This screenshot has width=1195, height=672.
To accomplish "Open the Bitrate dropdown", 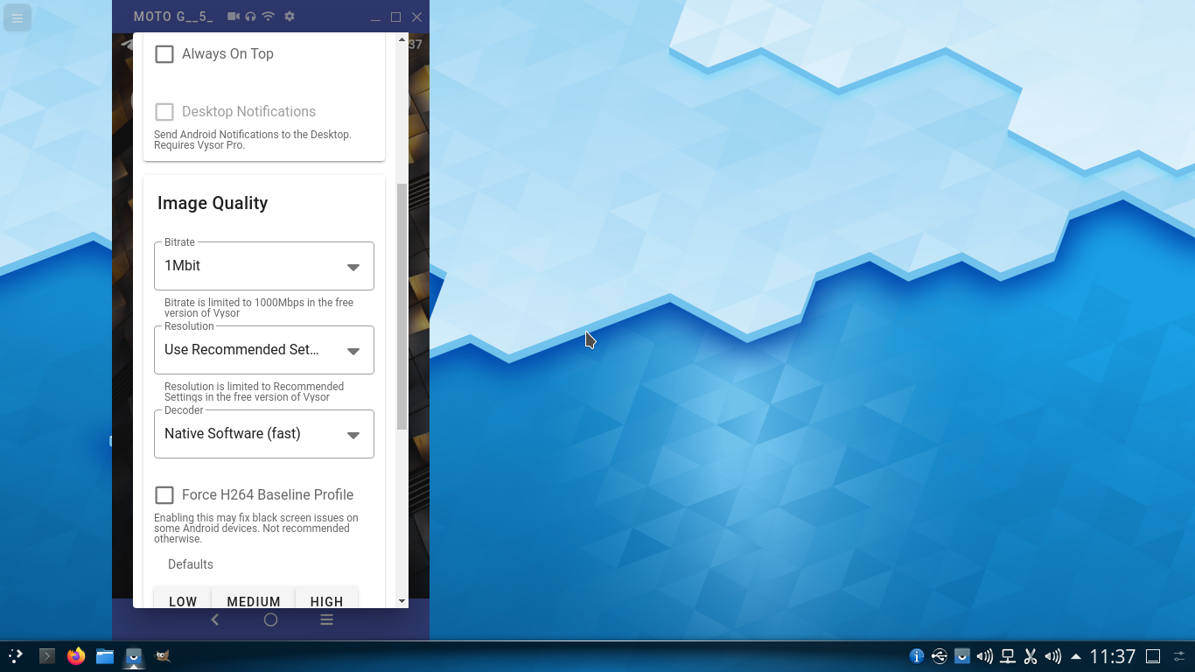I will [263, 266].
